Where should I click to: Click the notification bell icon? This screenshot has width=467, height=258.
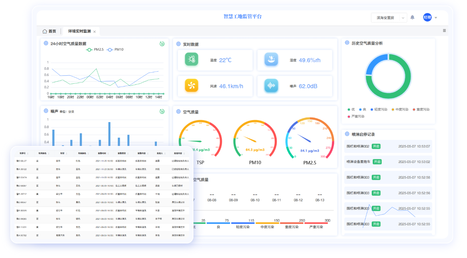[412, 18]
